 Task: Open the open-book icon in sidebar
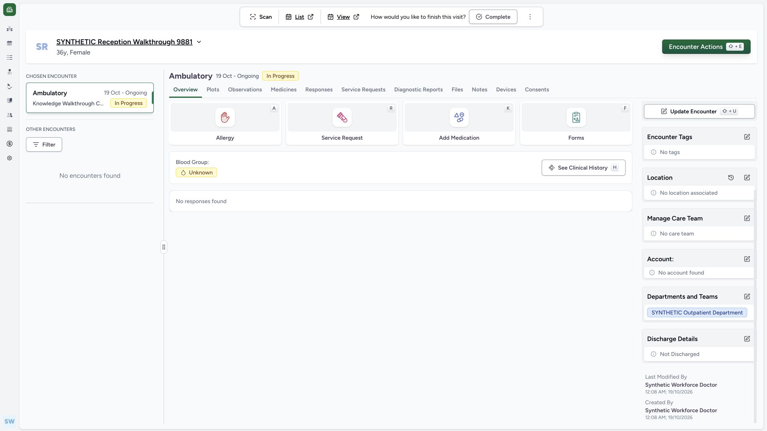point(10,101)
